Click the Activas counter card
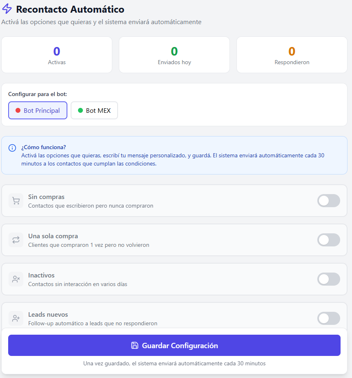 click(56, 54)
